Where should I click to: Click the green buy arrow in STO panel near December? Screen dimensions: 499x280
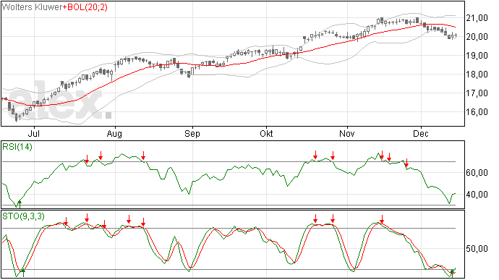tap(452, 273)
